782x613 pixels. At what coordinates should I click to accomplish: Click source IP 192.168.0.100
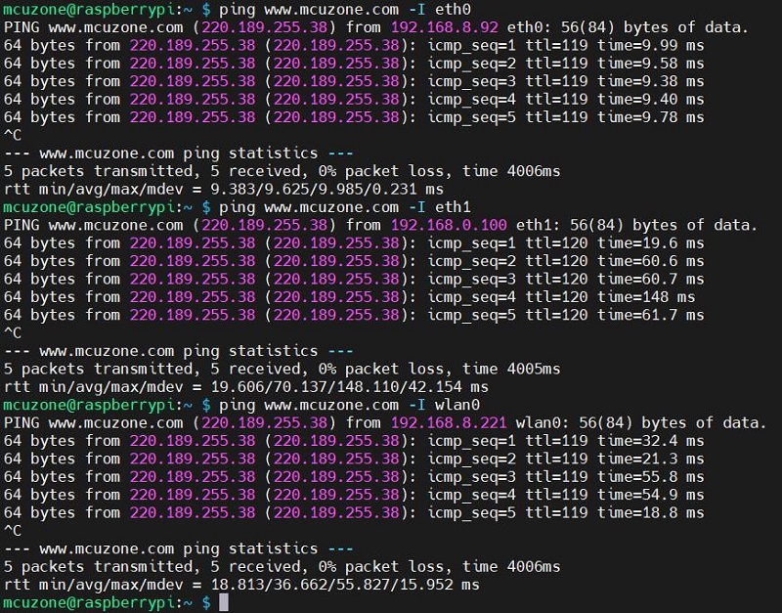pyautogui.click(x=449, y=225)
